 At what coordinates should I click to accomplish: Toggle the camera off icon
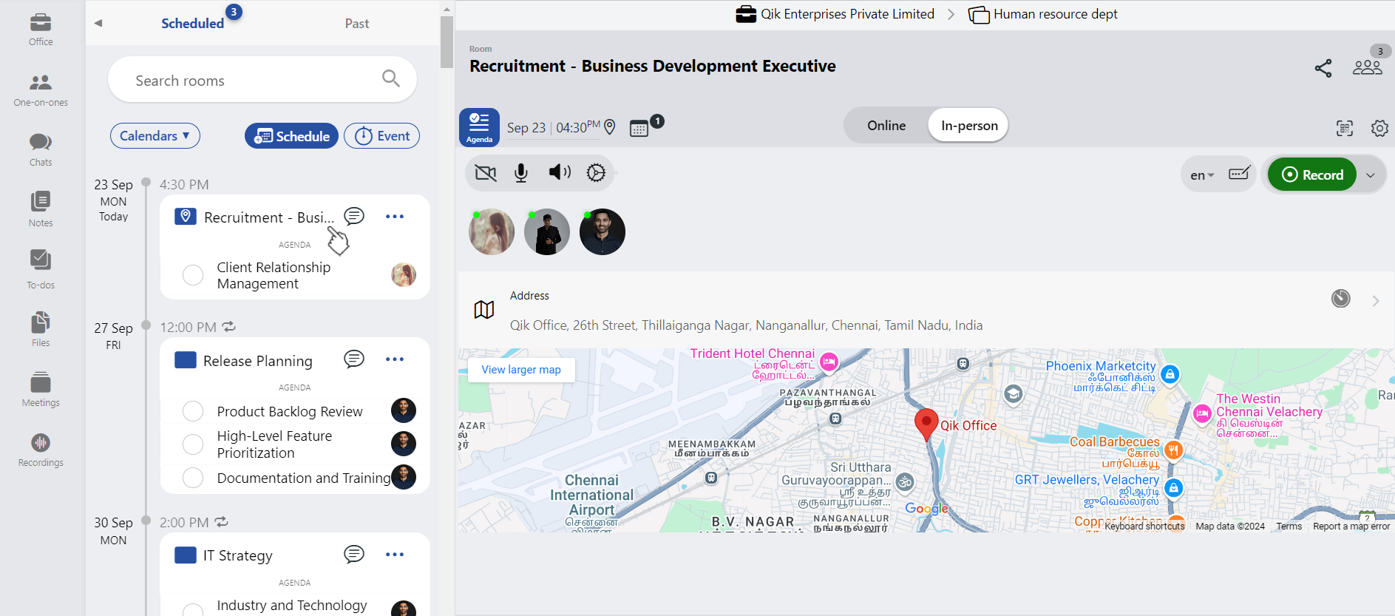click(486, 173)
